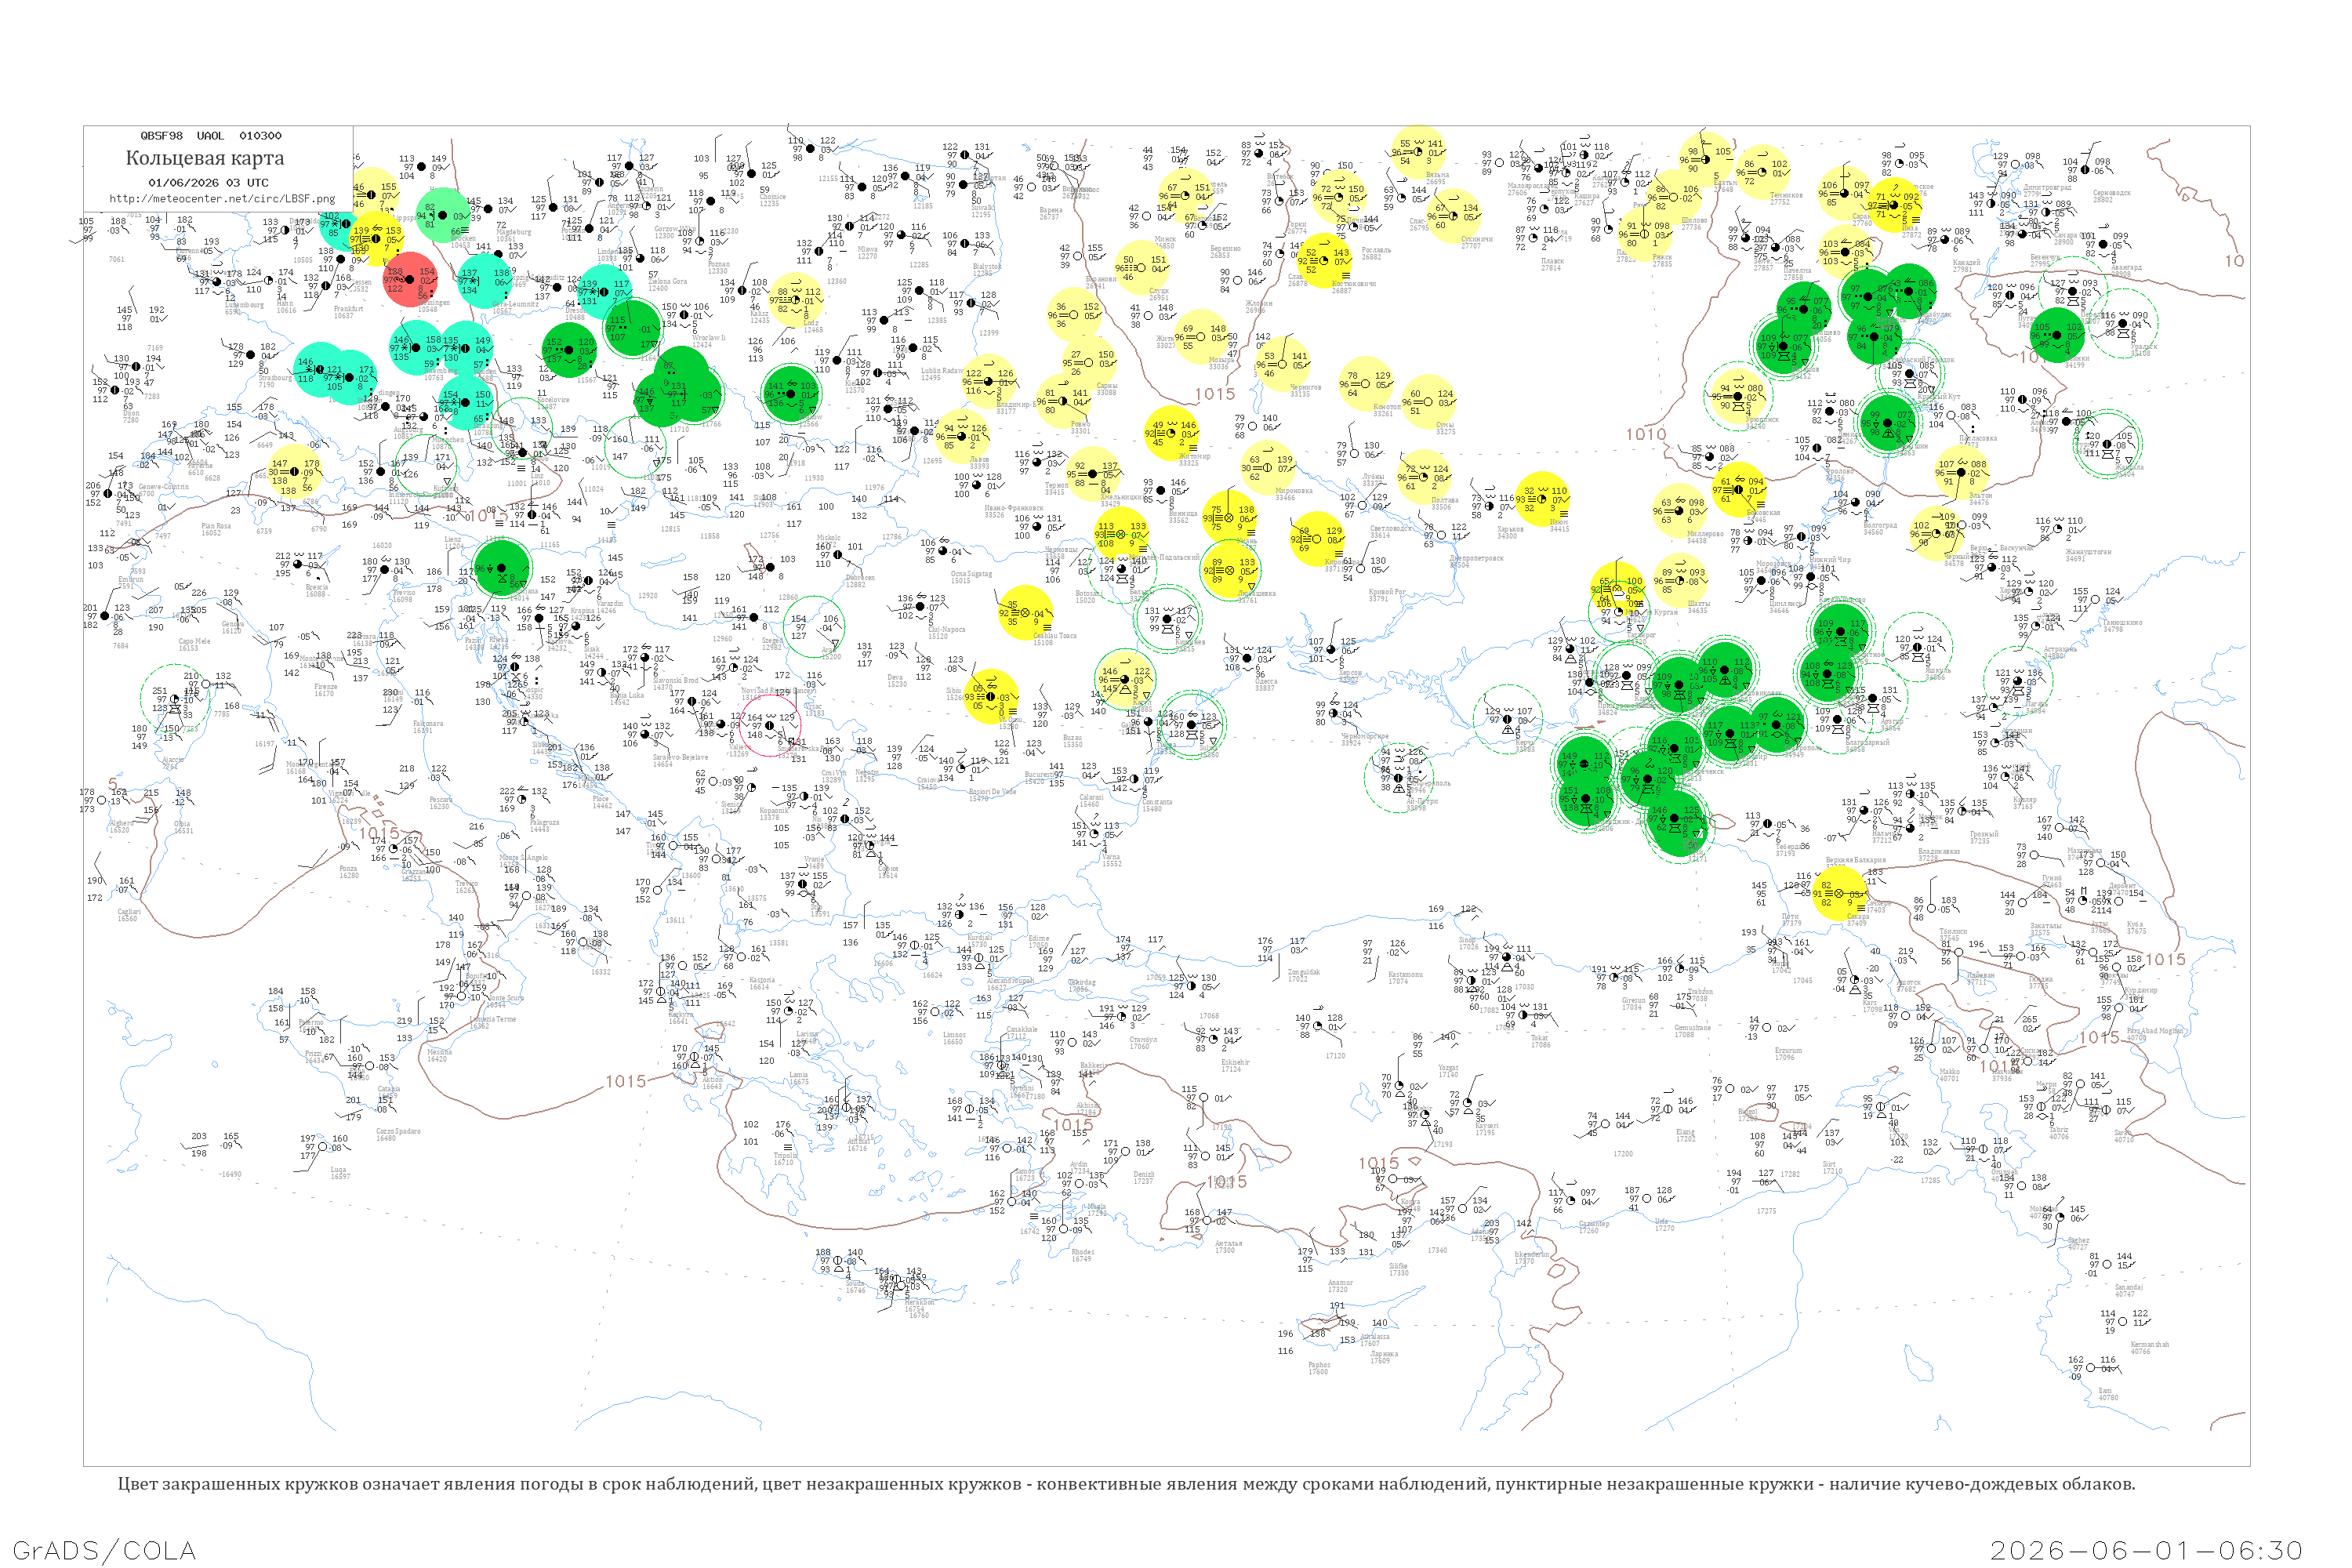The height and width of the screenshot is (1568, 2352).
Task: Click the 'Anamur 17320' station label
Action: 1340,1286
